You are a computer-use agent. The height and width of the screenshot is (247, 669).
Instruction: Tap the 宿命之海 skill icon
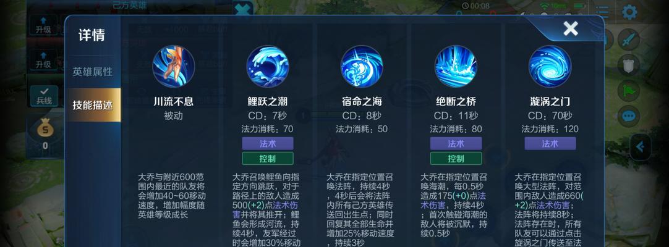point(362,67)
